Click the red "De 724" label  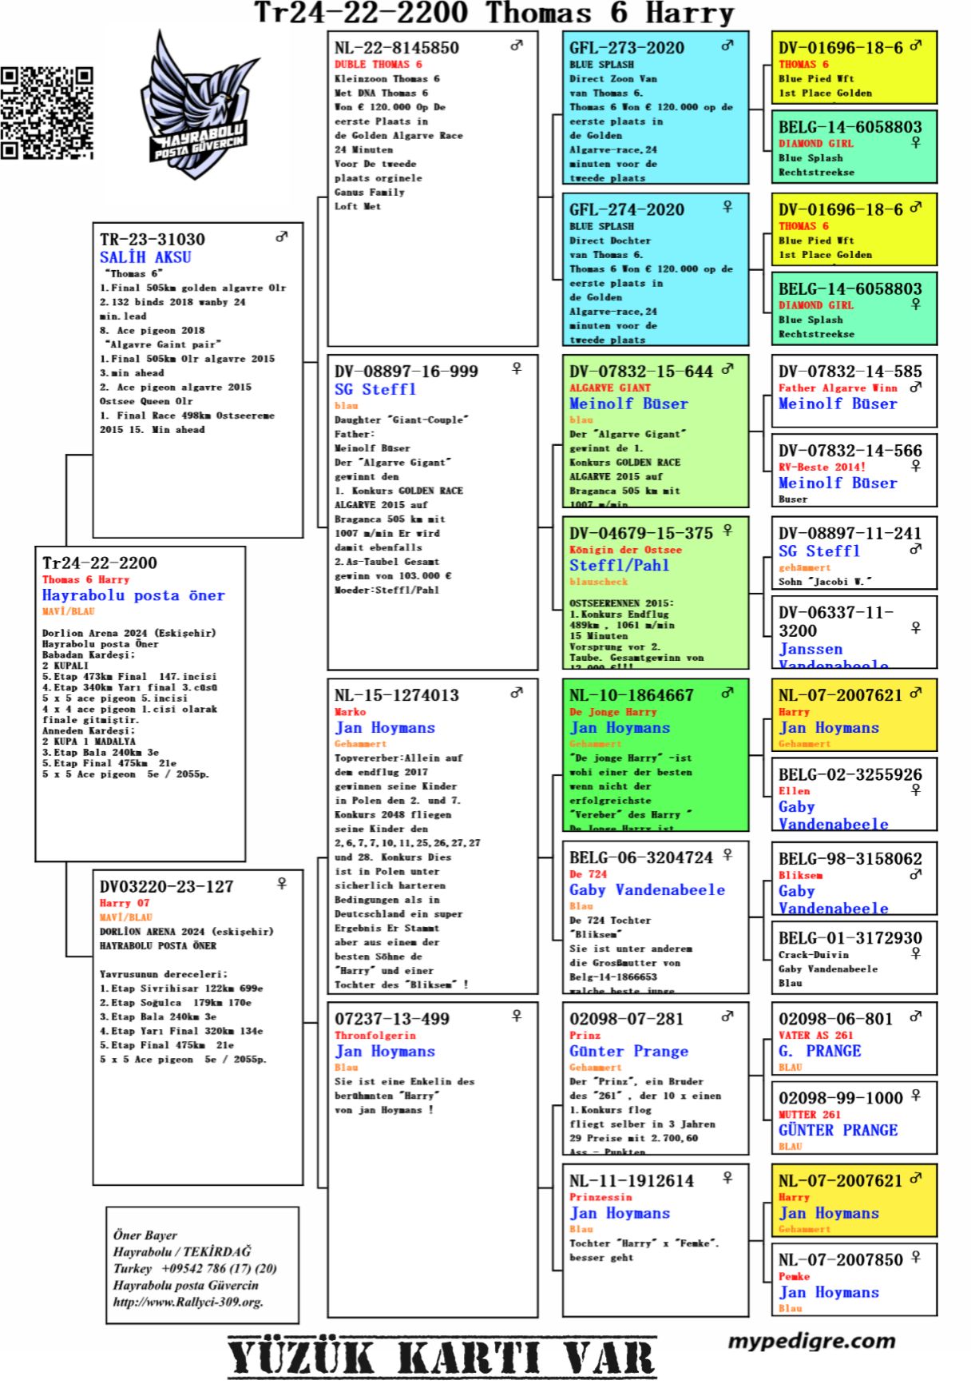tap(589, 873)
